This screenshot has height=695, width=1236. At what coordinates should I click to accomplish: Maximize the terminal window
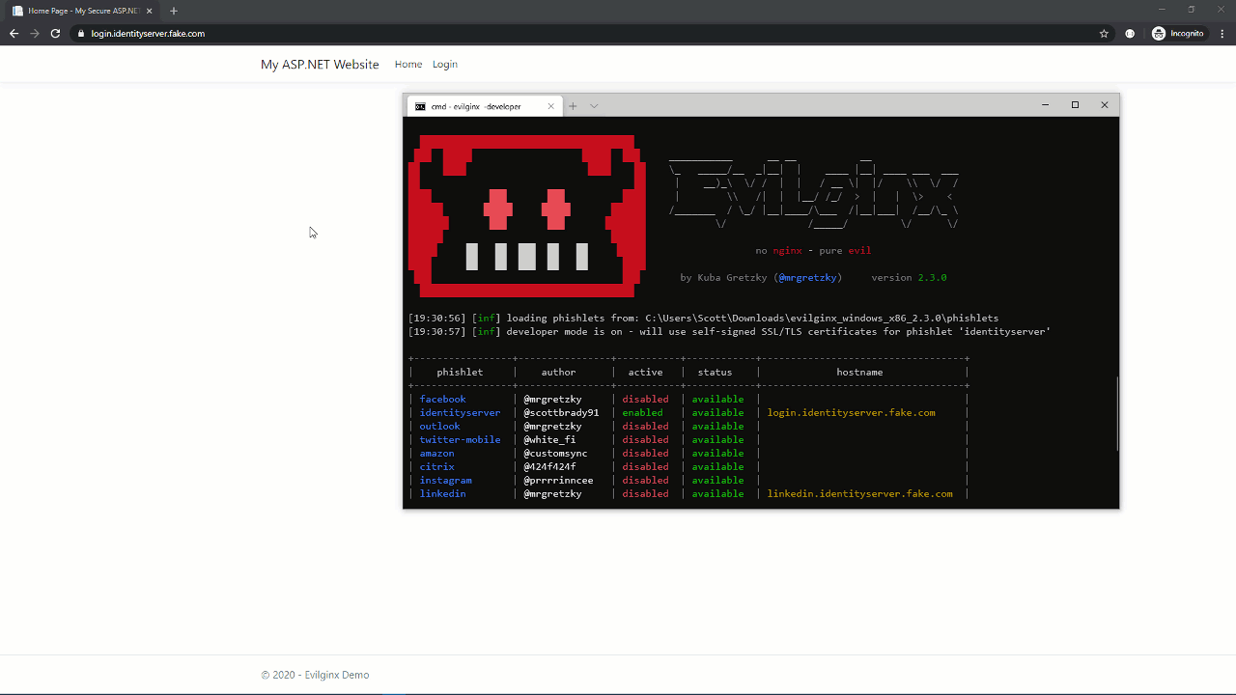[1075, 104]
